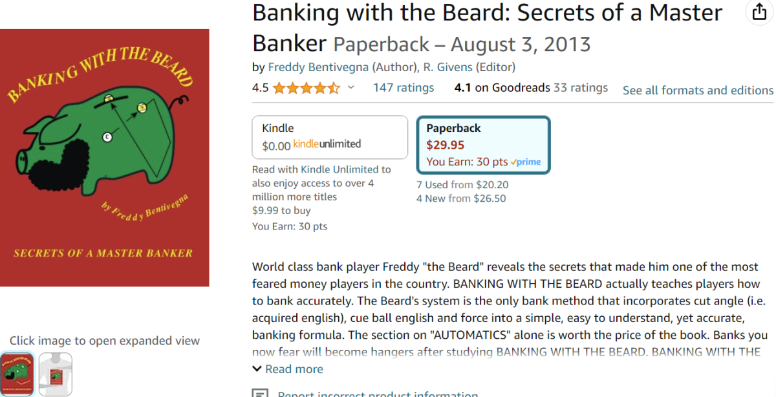The height and width of the screenshot is (397, 776).
Task: Open expanded view of book cover image
Action: click(105, 158)
